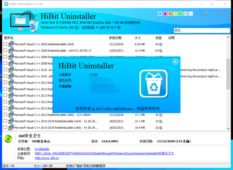The image size is (233, 170).
Task: Enable checkbox for Visual C++ 2013 (x86) 12.0.40664
Action: (x=5, y=115)
